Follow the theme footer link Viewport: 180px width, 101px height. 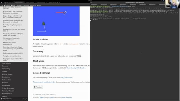(51, 97)
